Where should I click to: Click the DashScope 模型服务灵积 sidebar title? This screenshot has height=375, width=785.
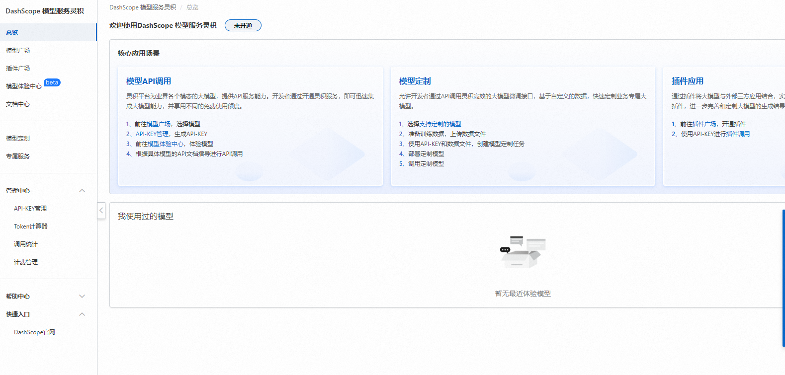coord(45,11)
